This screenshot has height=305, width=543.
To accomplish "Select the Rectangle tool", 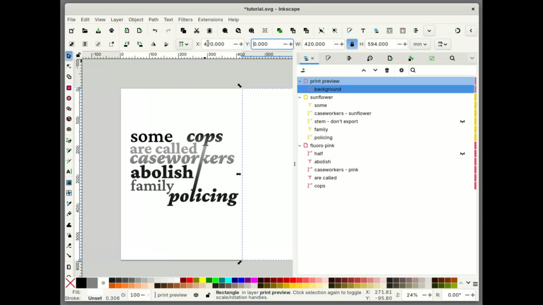I will click(x=69, y=87).
